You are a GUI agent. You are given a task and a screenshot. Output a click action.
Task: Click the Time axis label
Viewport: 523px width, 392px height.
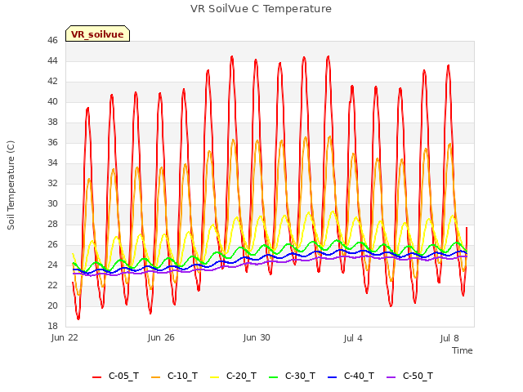[x=463, y=350]
